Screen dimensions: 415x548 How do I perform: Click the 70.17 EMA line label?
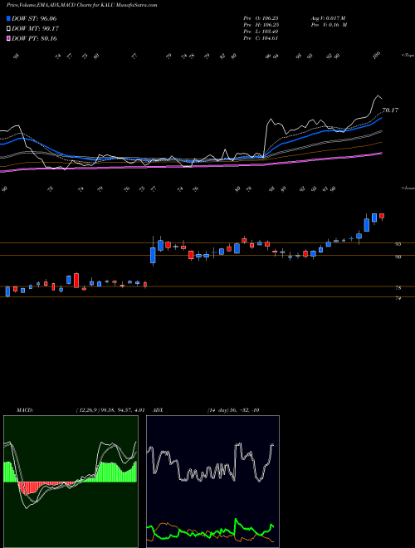(x=390, y=110)
